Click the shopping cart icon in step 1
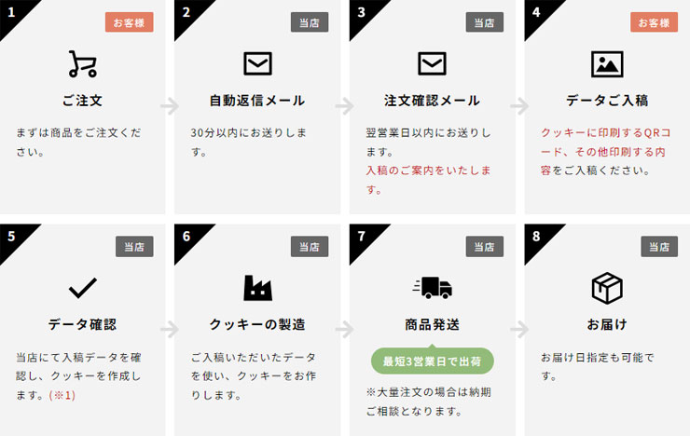The height and width of the screenshot is (436, 690). coord(83,64)
